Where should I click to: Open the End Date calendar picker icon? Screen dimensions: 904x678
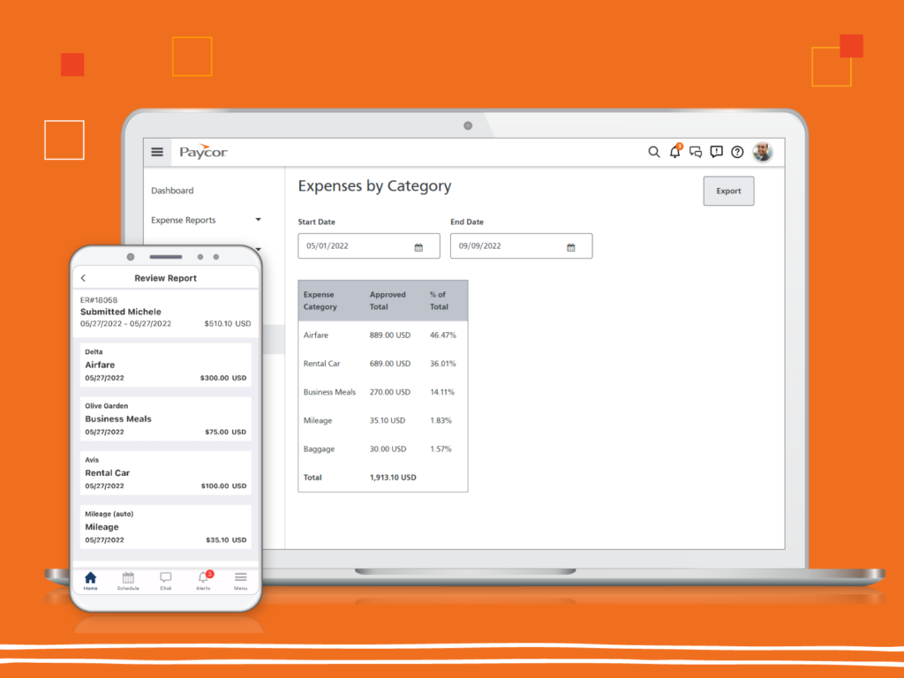(x=571, y=247)
